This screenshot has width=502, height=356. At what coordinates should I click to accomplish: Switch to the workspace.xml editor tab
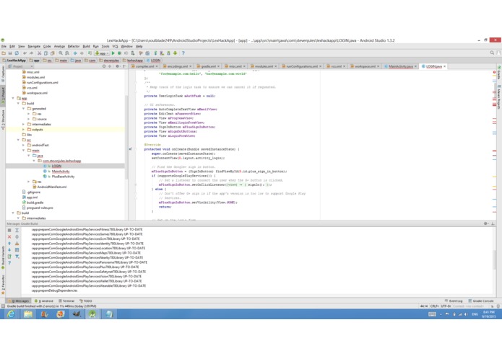[x=365, y=66]
